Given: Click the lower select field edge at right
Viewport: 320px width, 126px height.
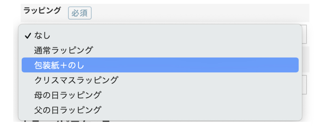Looking at the screenshot, I should [x=304, y=85].
